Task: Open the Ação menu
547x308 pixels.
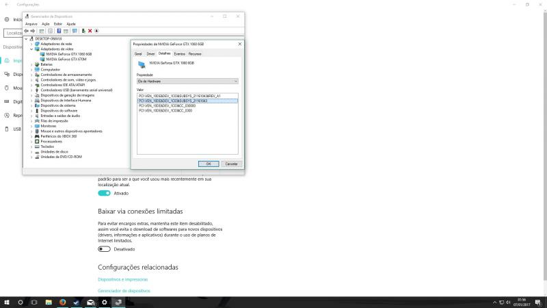Action: click(46, 24)
